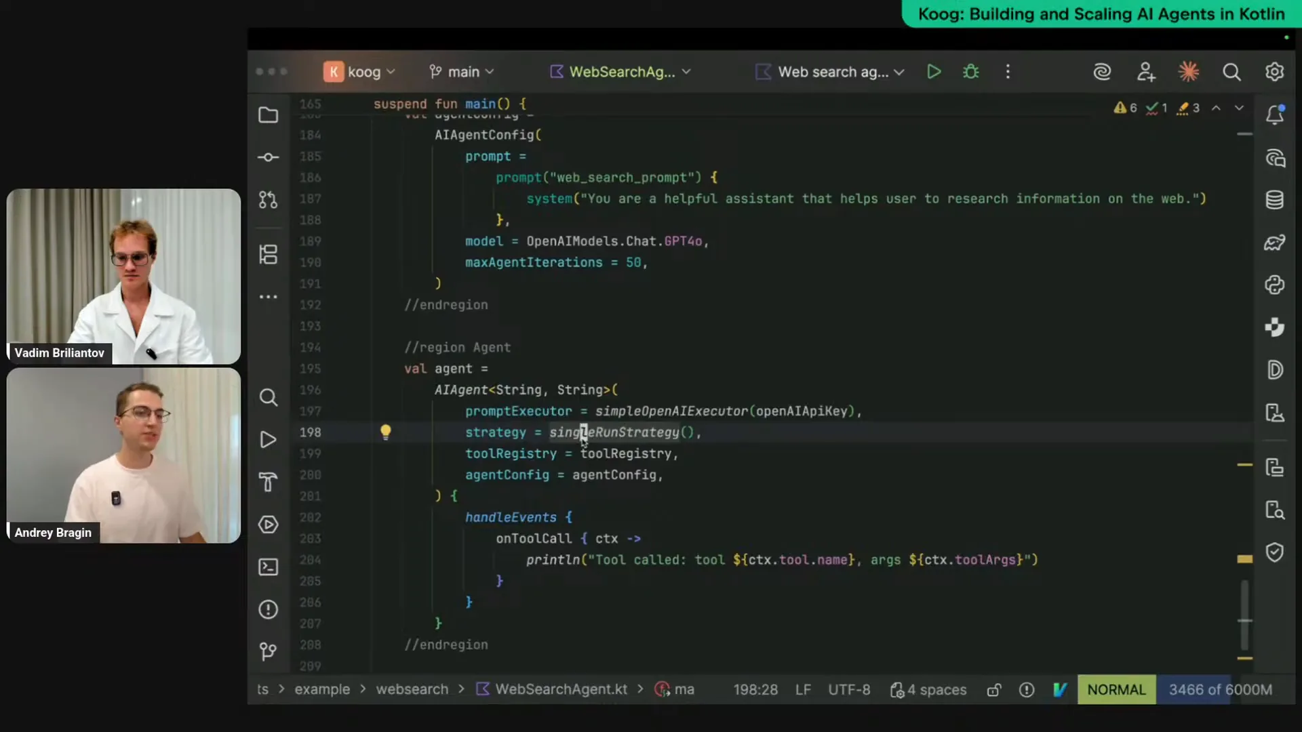This screenshot has width=1302, height=732.
Task: Open right sidebar D tool window
Action: pos(1275,370)
